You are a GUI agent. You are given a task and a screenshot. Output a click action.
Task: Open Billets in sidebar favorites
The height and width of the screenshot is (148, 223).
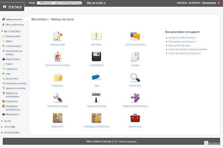click(x=9, y=41)
